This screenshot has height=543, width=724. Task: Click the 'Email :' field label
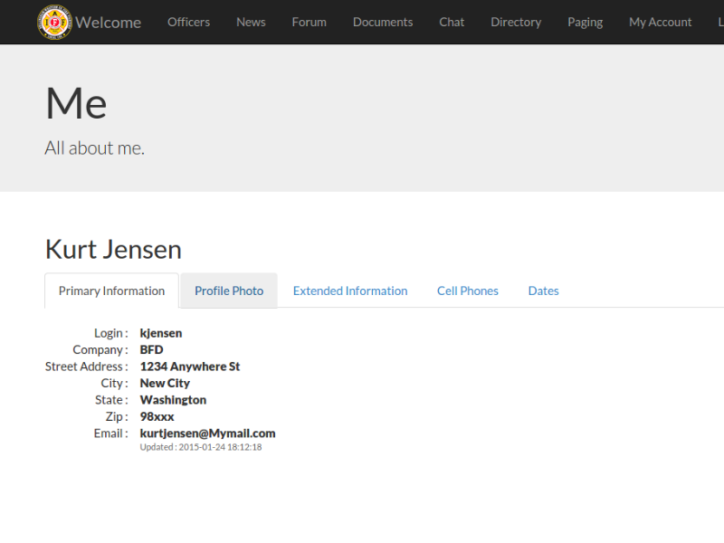(110, 433)
